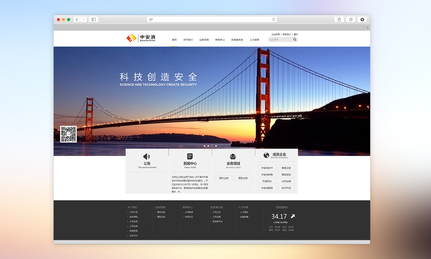Viewport: 431px width, 259px height.
Task: Click the page reload icon in address bar
Action: coord(273,20)
